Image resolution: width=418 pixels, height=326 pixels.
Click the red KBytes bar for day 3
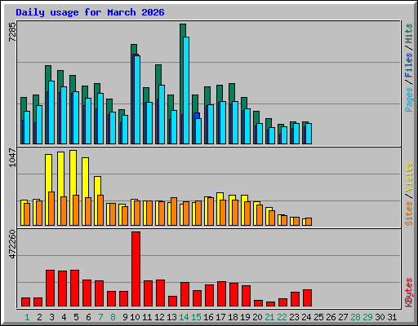tap(51, 289)
